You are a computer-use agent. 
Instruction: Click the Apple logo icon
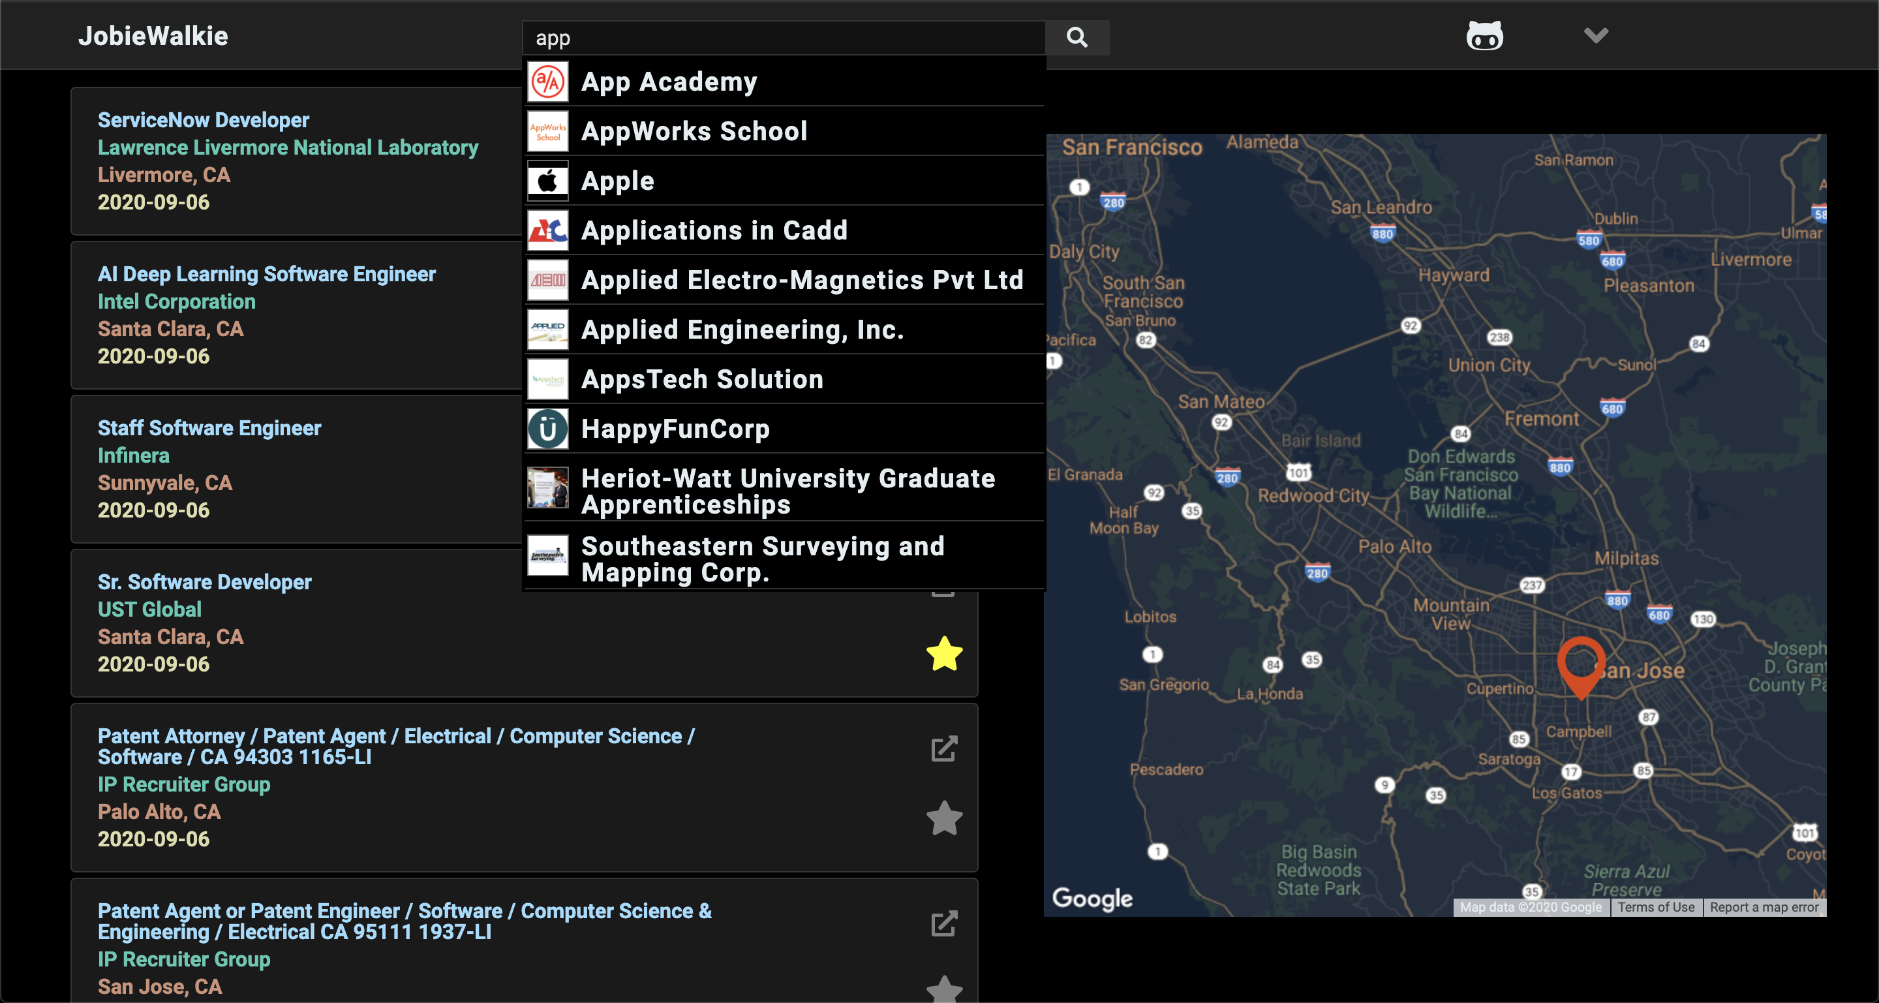click(x=548, y=181)
